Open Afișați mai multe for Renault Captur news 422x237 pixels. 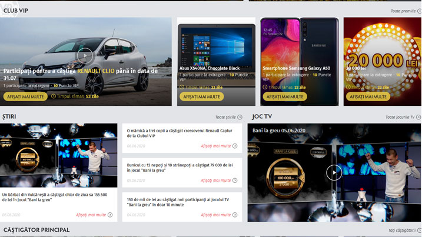[x=215, y=146]
